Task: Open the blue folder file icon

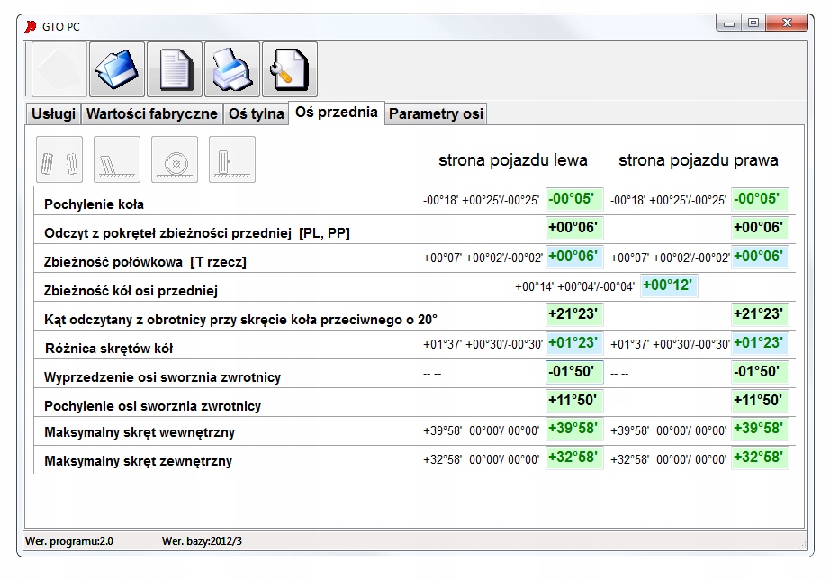Action: coord(117,69)
